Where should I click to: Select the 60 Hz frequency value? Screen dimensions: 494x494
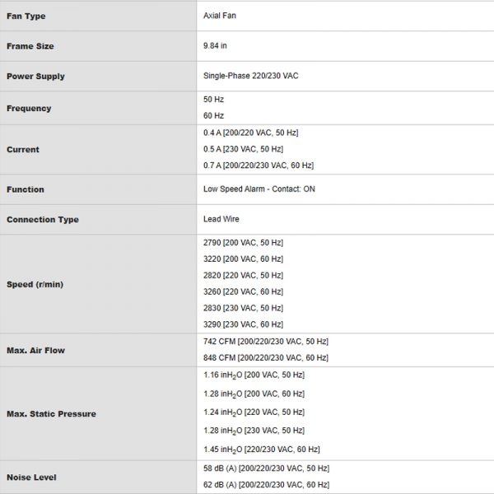coord(213,115)
